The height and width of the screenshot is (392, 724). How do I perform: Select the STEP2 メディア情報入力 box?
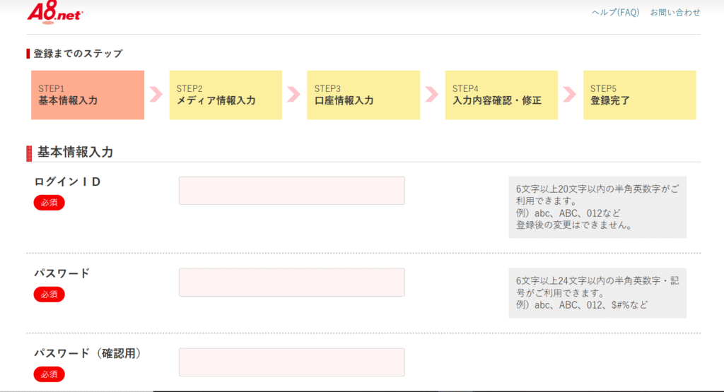(x=226, y=95)
